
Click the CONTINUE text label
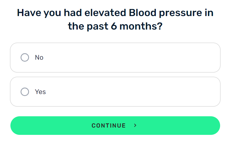pos(109,126)
